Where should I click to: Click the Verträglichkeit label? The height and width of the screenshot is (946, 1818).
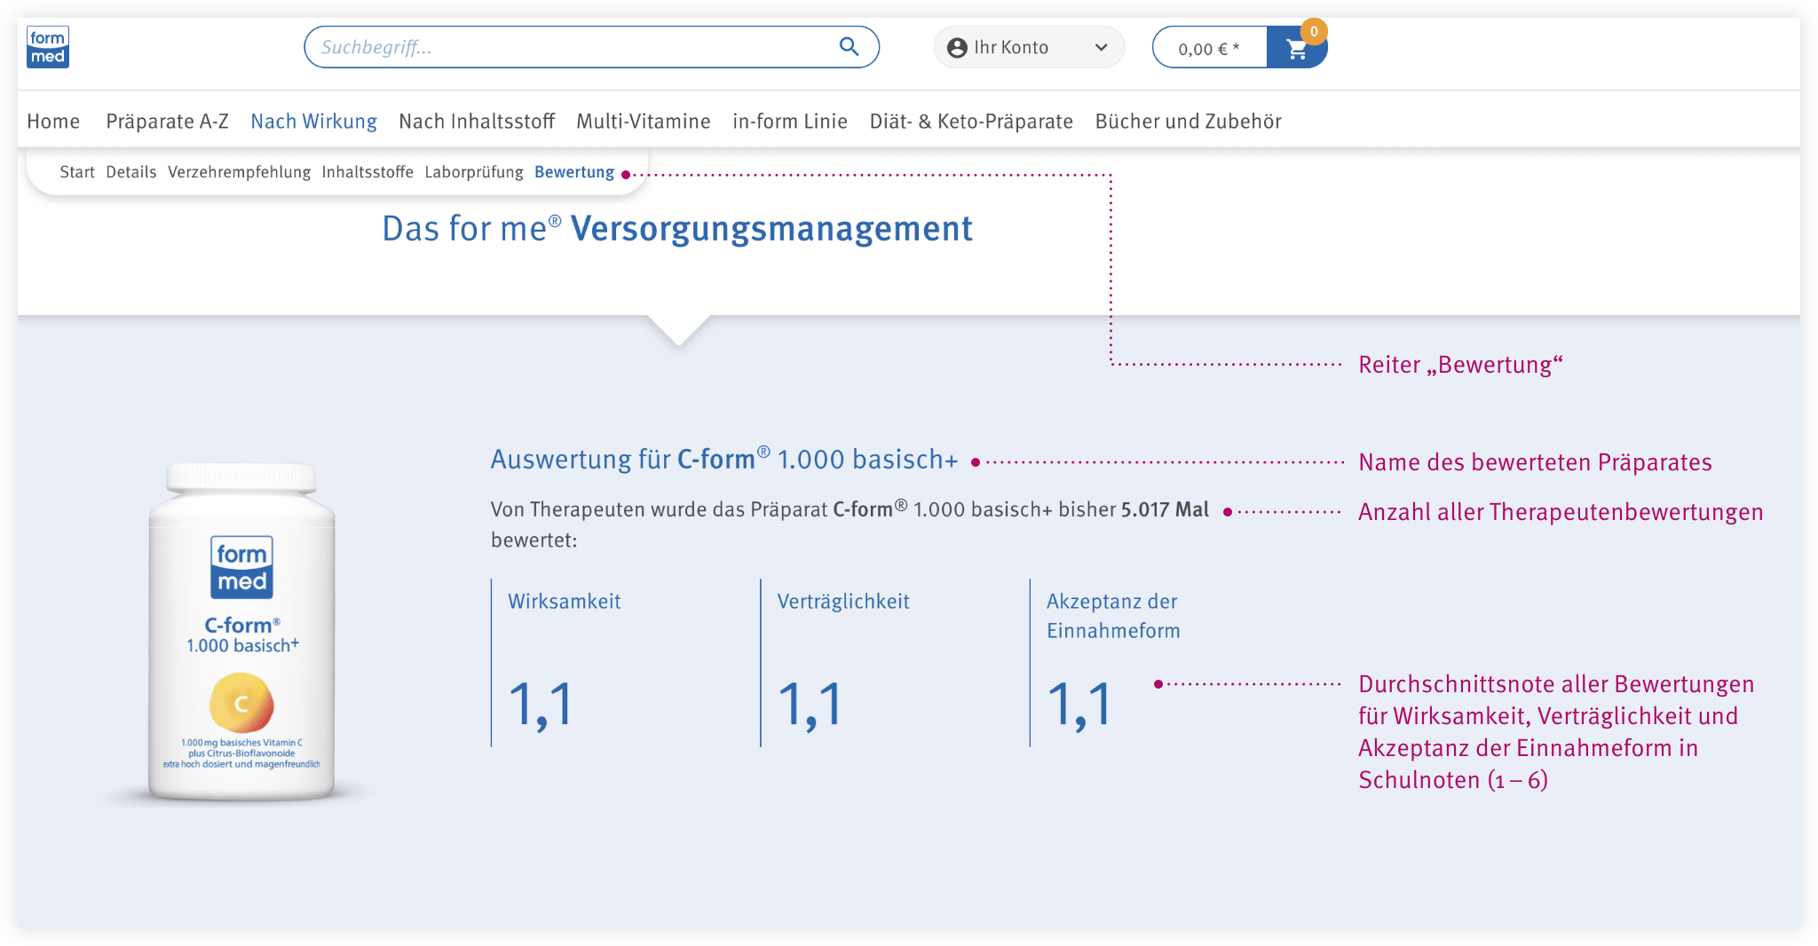(x=843, y=602)
